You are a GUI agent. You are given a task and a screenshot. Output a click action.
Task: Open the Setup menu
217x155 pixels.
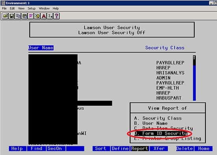32,8
